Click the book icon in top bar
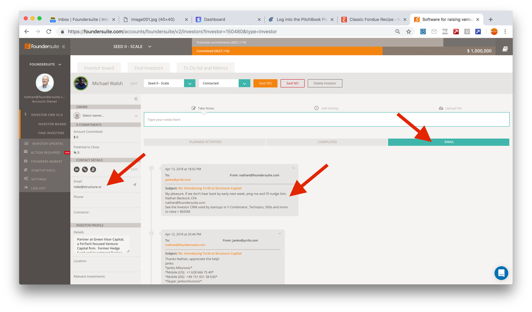 tap(505, 49)
